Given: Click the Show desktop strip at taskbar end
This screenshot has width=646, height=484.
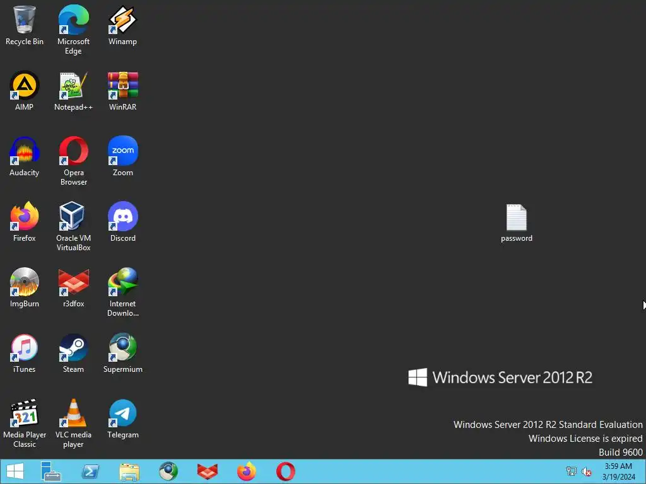Looking at the screenshot, I should pos(644,471).
